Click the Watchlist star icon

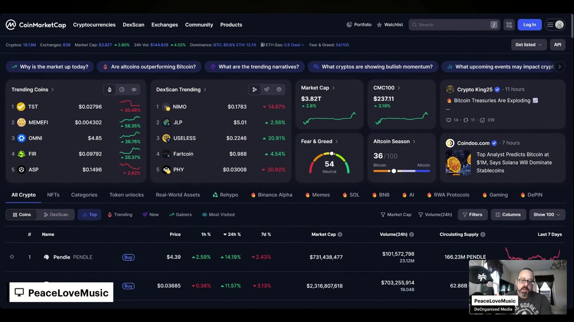(x=379, y=25)
